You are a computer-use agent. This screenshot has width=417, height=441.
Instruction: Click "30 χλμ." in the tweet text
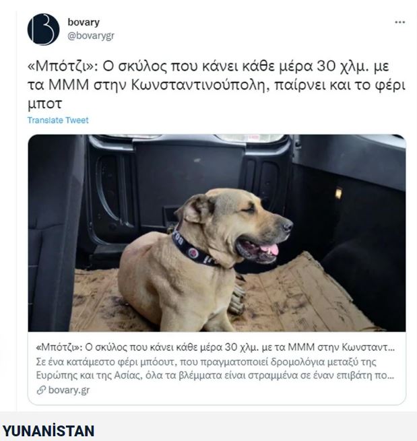click(343, 67)
